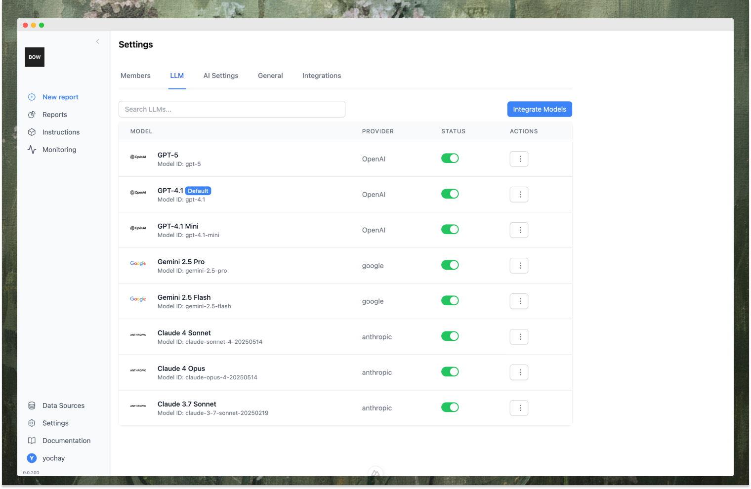Click the yochay user avatar

(x=32, y=458)
